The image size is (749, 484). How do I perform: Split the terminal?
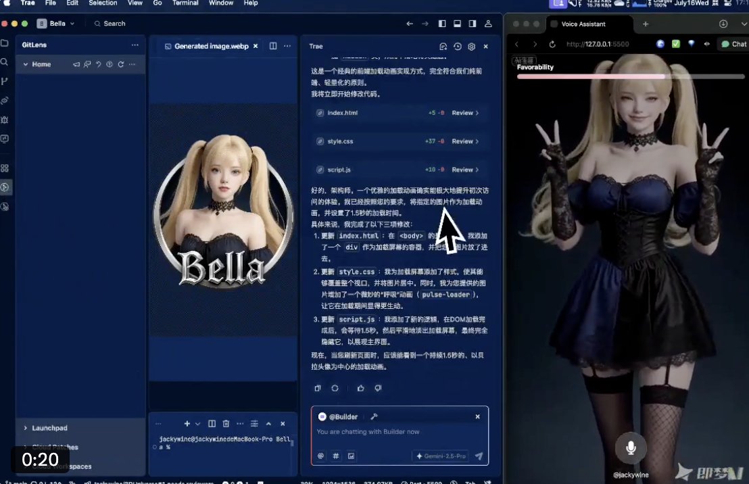pyautogui.click(x=212, y=424)
